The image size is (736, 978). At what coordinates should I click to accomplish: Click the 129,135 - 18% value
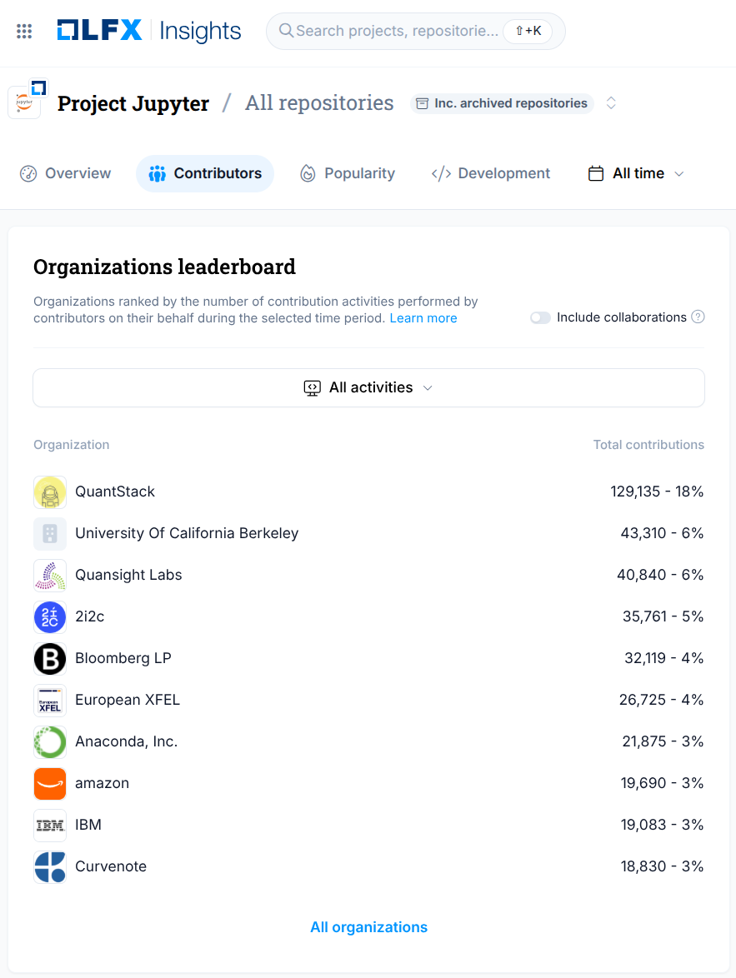tap(657, 491)
